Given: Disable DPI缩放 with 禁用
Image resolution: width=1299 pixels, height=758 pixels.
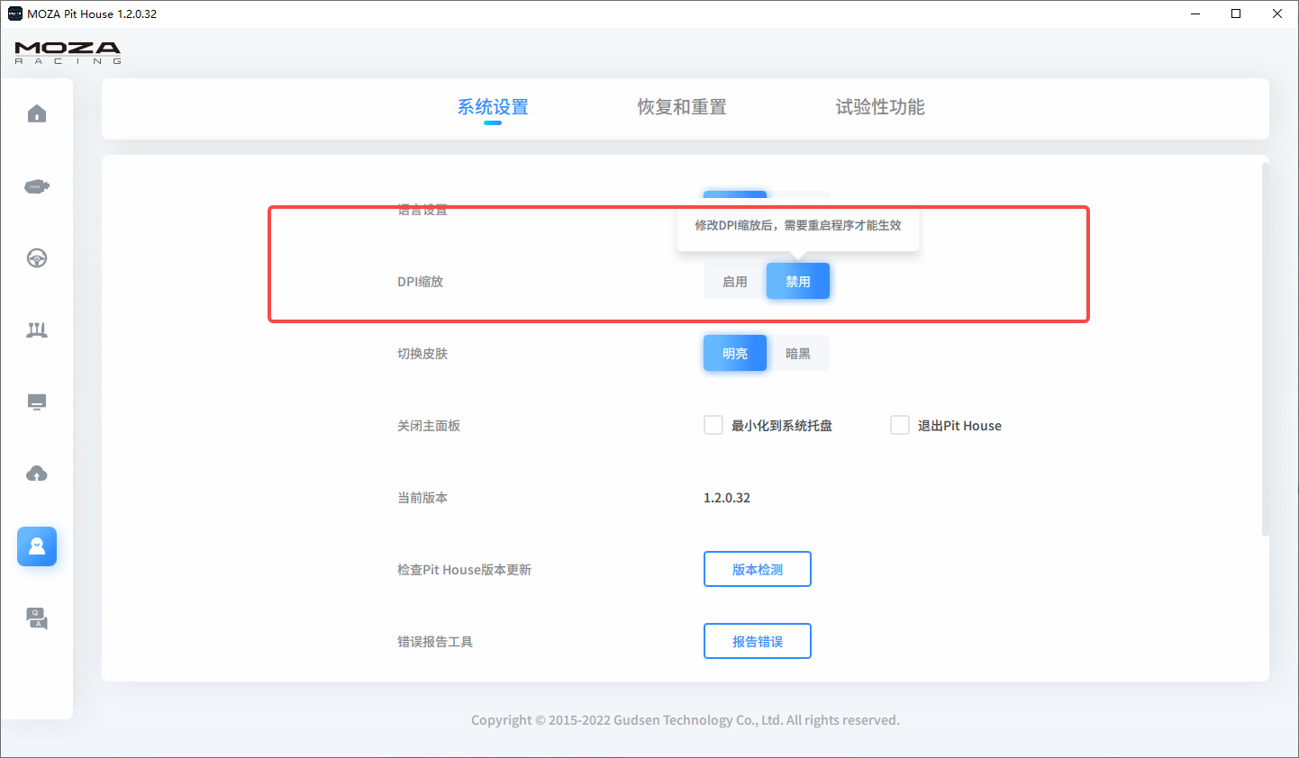Looking at the screenshot, I should pos(798,281).
